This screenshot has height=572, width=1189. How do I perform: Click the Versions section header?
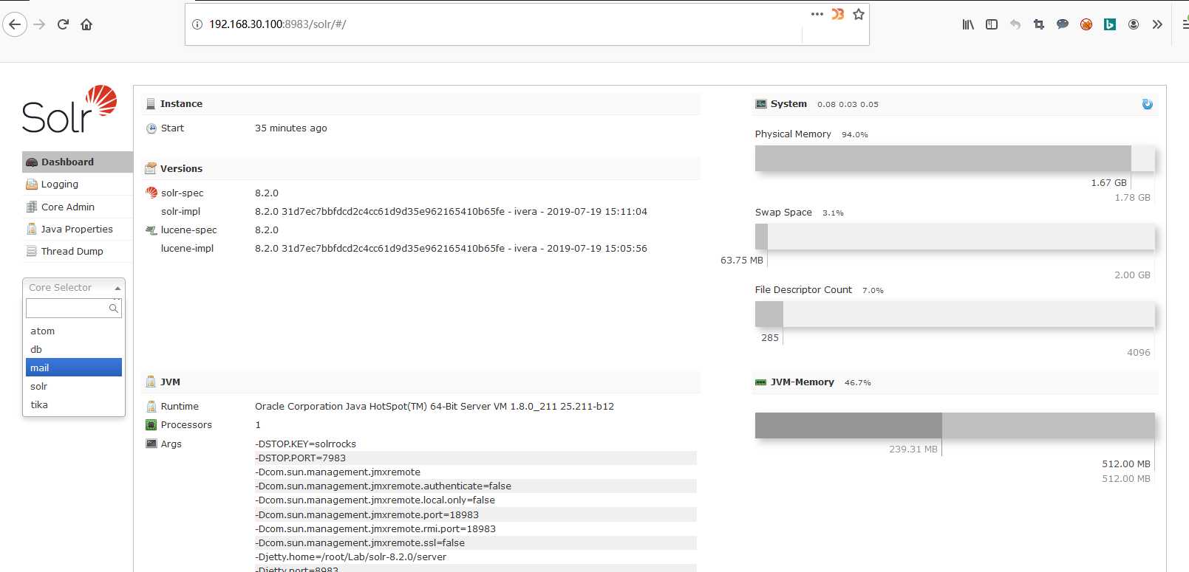coord(421,169)
